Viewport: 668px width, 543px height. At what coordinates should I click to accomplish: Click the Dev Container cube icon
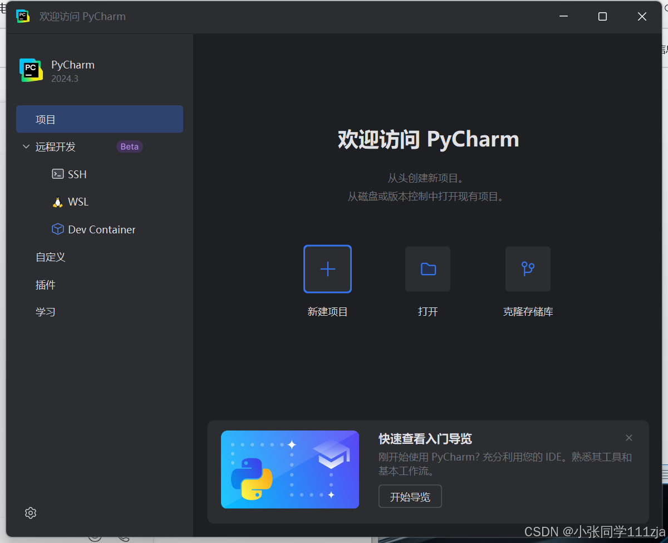57,229
